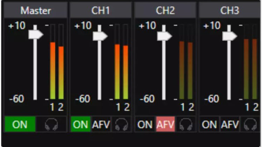Turn off the Master ON button
Image resolution: width=262 pixels, height=147 pixels.
(x=20, y=125)
